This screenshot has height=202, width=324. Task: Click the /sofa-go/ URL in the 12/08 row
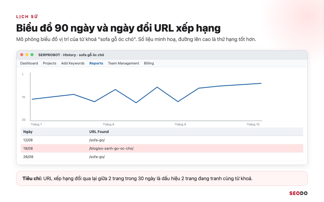97,140
